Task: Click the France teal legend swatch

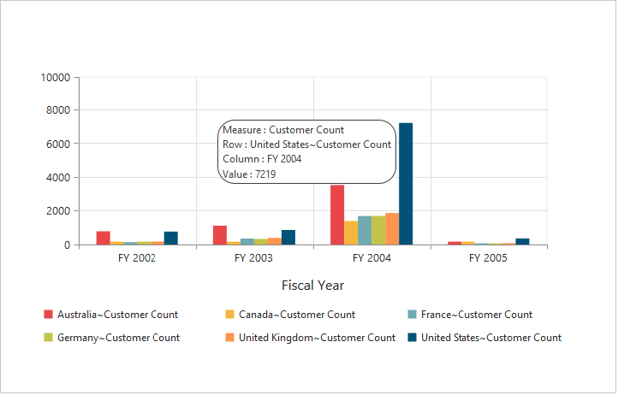Action: pyautogui.click(x=412, y=315)
